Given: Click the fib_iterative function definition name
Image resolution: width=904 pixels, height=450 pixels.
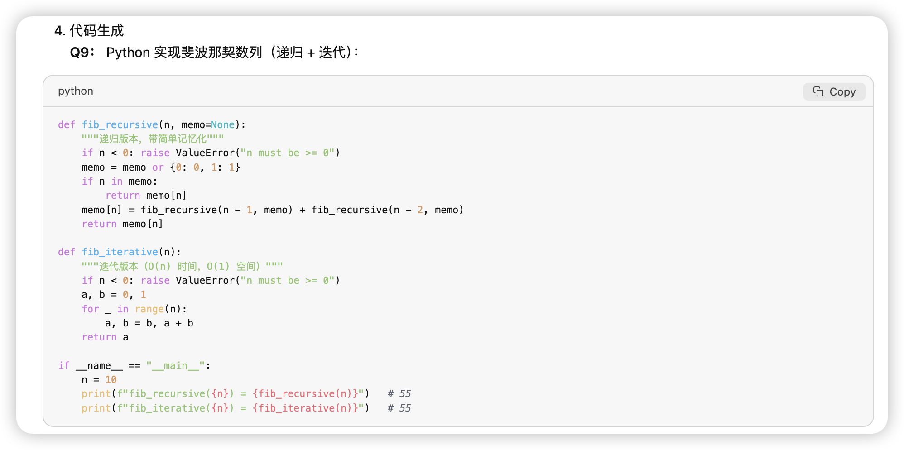Looking at the screenshot, I should tap(120, 252).
